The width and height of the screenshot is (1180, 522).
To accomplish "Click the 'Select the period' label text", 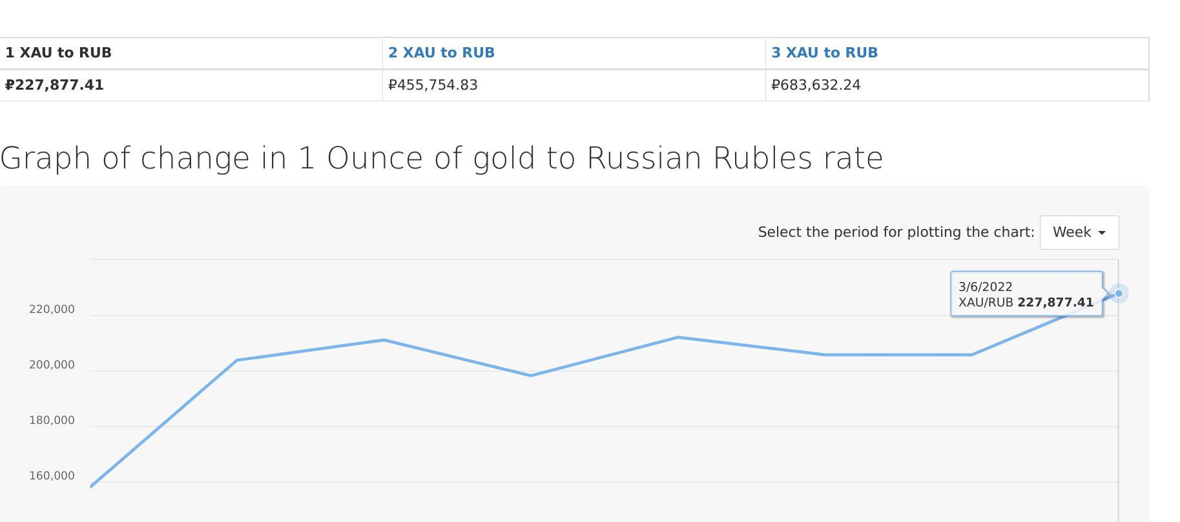I will pyautogui.click(x=896, y=232).
